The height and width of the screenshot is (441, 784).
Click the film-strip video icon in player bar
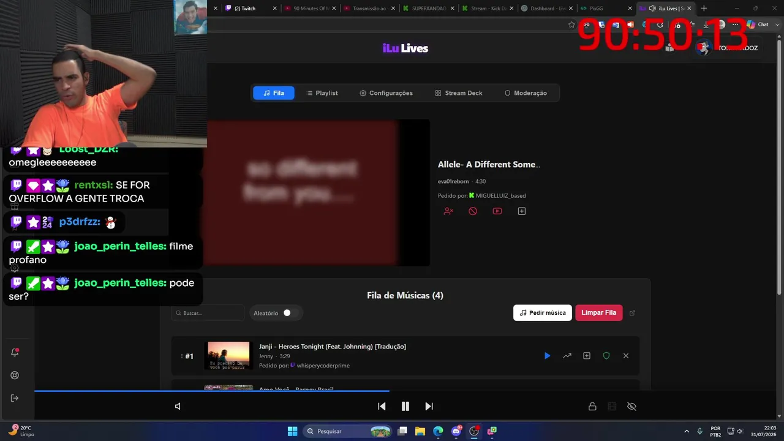(612, 407)
